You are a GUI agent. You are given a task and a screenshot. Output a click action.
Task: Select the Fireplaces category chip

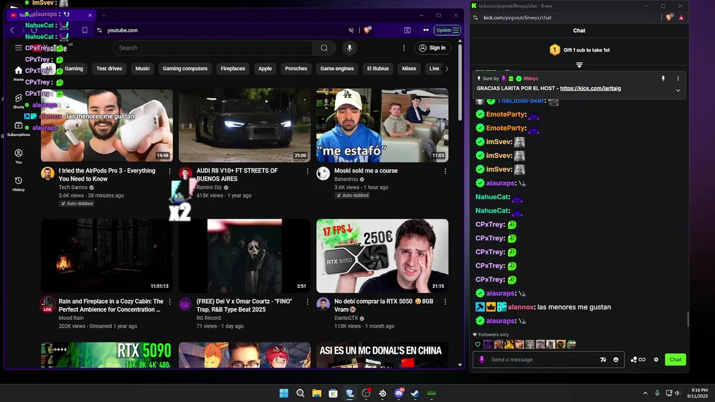233,69
